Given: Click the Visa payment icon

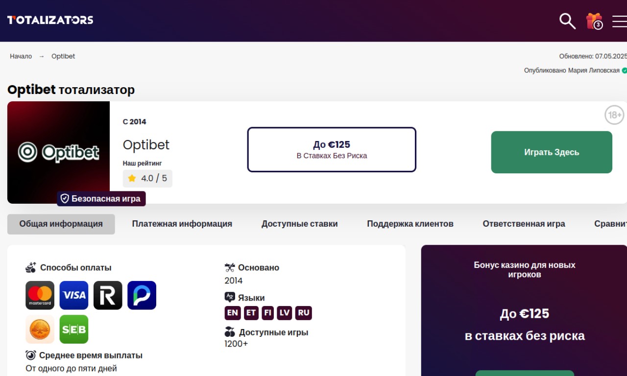Looking at the screenshot, I should coord(74,295).
